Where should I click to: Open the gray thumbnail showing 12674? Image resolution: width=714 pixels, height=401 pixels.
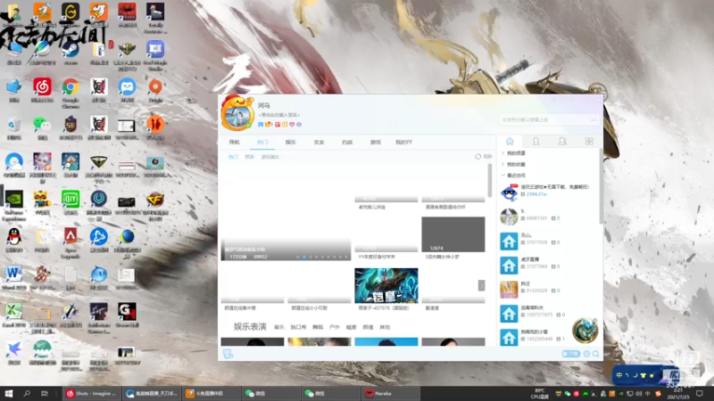coord(453,234)
